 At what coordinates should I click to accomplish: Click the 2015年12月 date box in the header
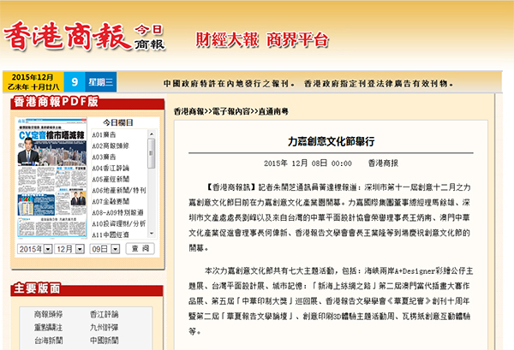[33, 82]
